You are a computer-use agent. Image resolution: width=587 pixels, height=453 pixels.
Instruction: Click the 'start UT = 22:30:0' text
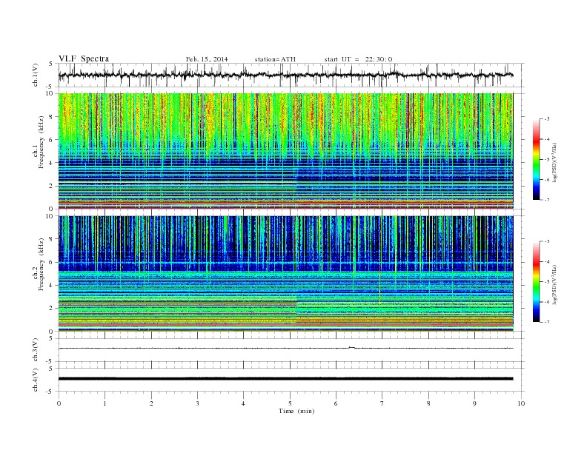click(358, 59)
